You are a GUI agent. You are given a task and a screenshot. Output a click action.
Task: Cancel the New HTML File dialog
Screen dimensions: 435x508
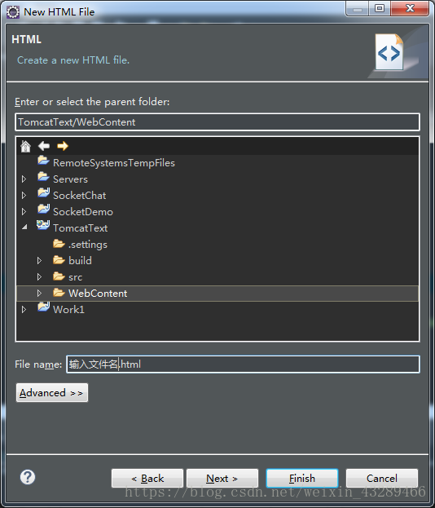point(382,478)
